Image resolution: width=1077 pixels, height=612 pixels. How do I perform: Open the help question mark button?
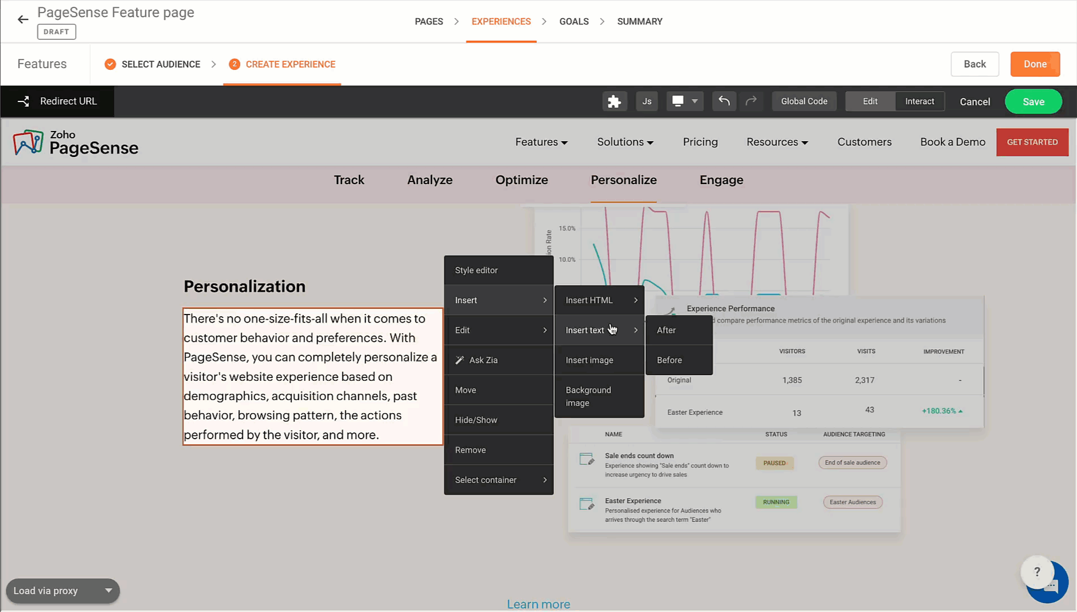1037,572
